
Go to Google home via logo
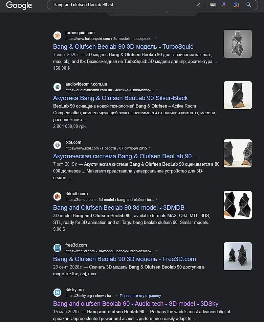click(19, 5)
